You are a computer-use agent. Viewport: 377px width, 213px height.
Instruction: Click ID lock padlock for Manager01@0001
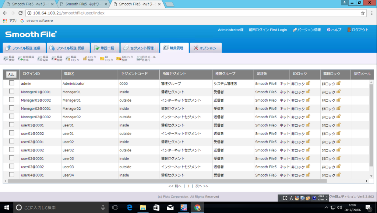pos(308,92)
